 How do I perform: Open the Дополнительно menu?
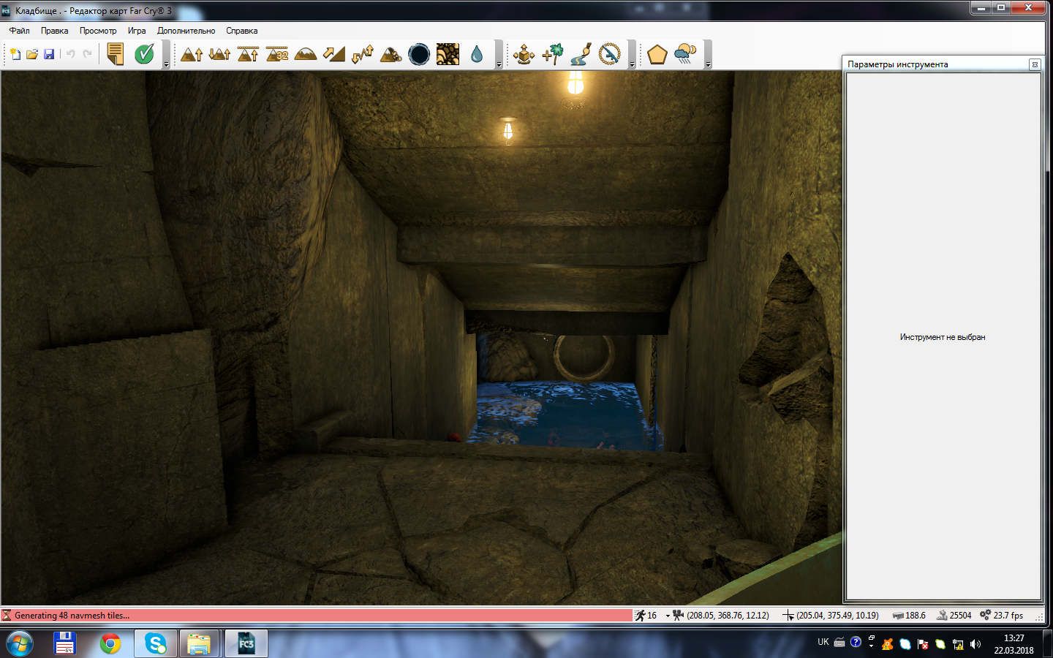pyautogui.click(x=186, y=31)
